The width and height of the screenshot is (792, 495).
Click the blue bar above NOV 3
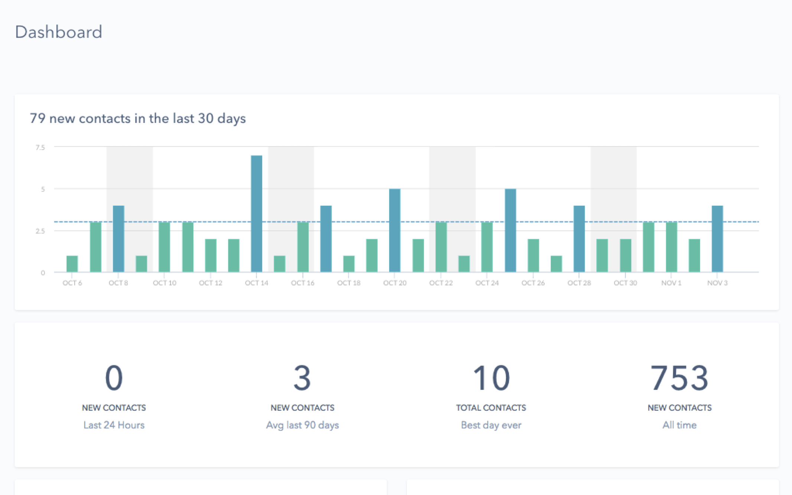point(716,238)
